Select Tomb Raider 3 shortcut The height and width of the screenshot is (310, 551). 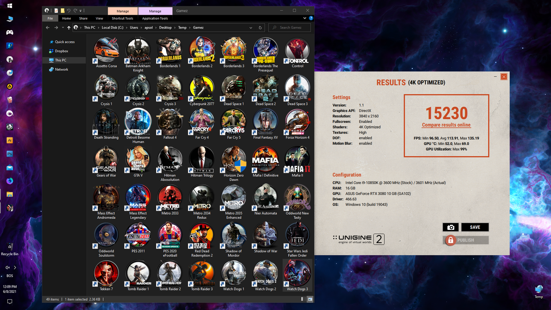pos(202,276)
